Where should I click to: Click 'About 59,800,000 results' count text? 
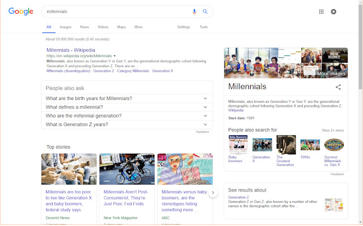click(77, 39)
